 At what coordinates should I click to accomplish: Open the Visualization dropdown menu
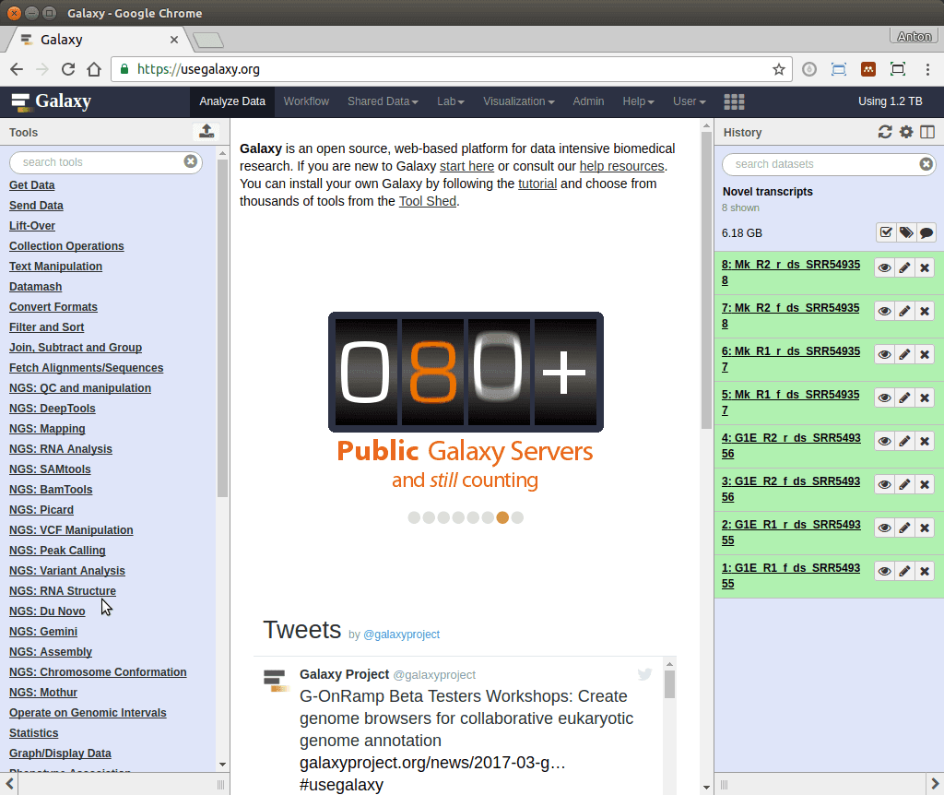click(518, 101)
